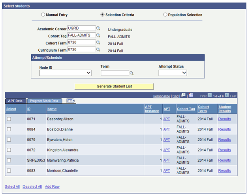The width and height of the screenshot is (248, 196).
Task: Open Curriculum Term lookup magnifier
Action: coord(98,50)
